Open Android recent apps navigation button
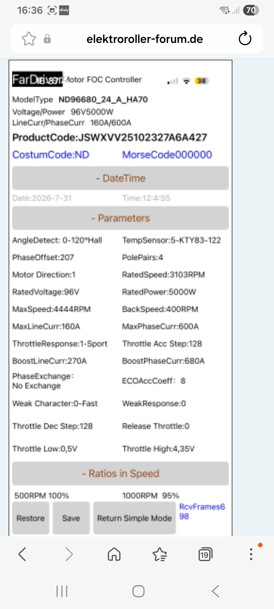 pyautogui.click(x=62, y=591)
